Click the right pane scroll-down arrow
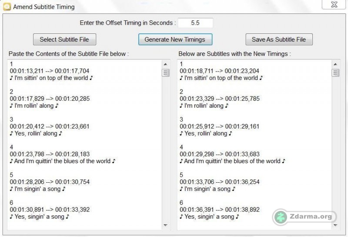The height and width of the screenshot is (237, 348). click(x=335, y=225)
